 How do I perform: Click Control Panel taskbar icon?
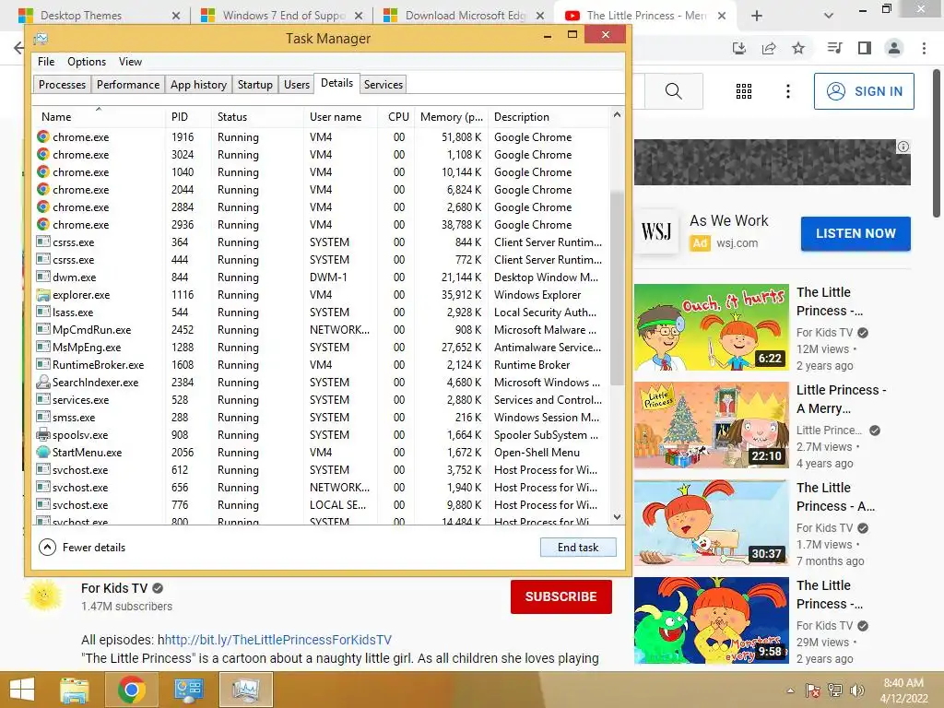tap(188, 690)
